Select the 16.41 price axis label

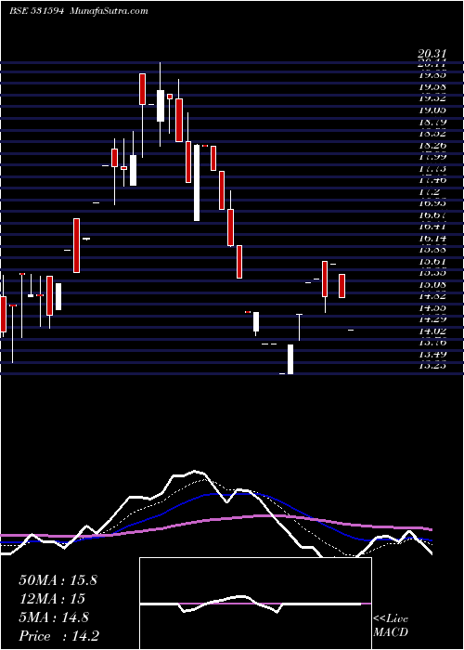432,227
